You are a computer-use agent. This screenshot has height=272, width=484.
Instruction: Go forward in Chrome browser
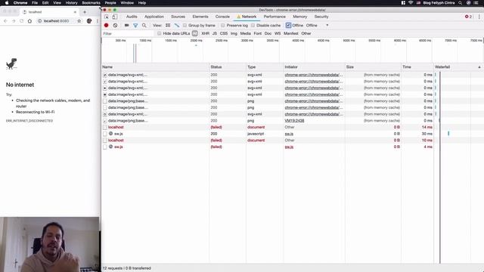(14, 21)
